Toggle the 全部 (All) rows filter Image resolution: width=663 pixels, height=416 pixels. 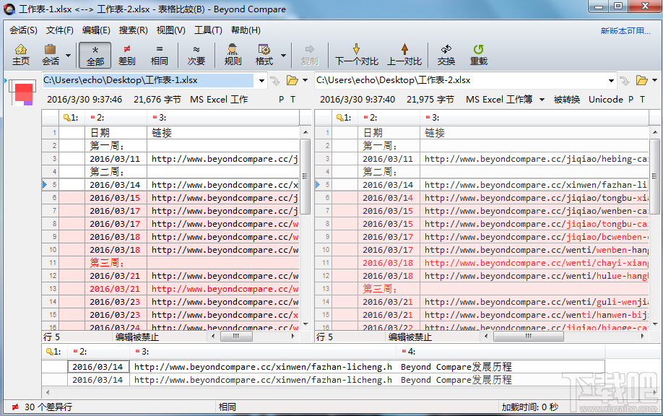[x=95, y=54]
